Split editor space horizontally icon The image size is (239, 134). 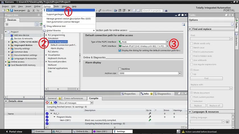[x=134, y=11]
